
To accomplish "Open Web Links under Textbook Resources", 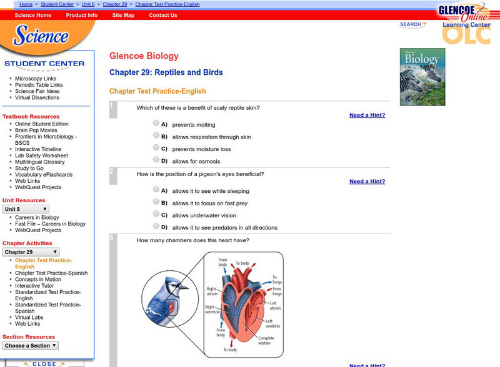I will point(27,181).
